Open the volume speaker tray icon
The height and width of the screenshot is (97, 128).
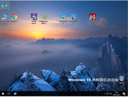(x=111, y=94)
